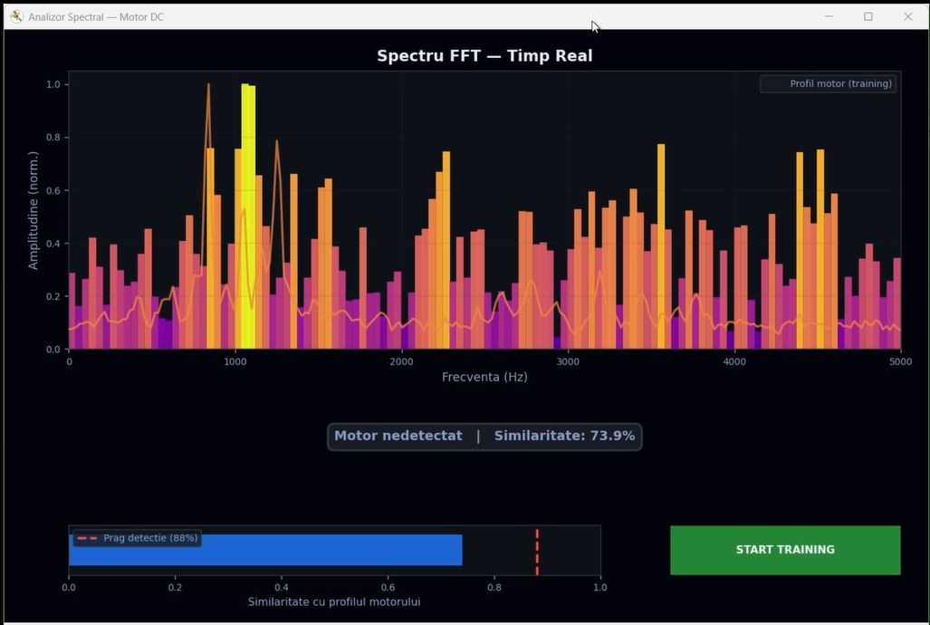Click the 3000 tick on the frequency axis
930x625 pixels.
coord(568,361)
